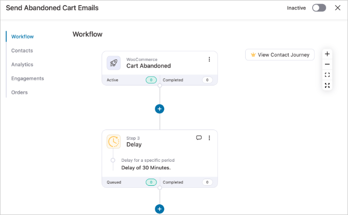Open three-dot menu on Cart Abandoned card

[x=209, y=59]
